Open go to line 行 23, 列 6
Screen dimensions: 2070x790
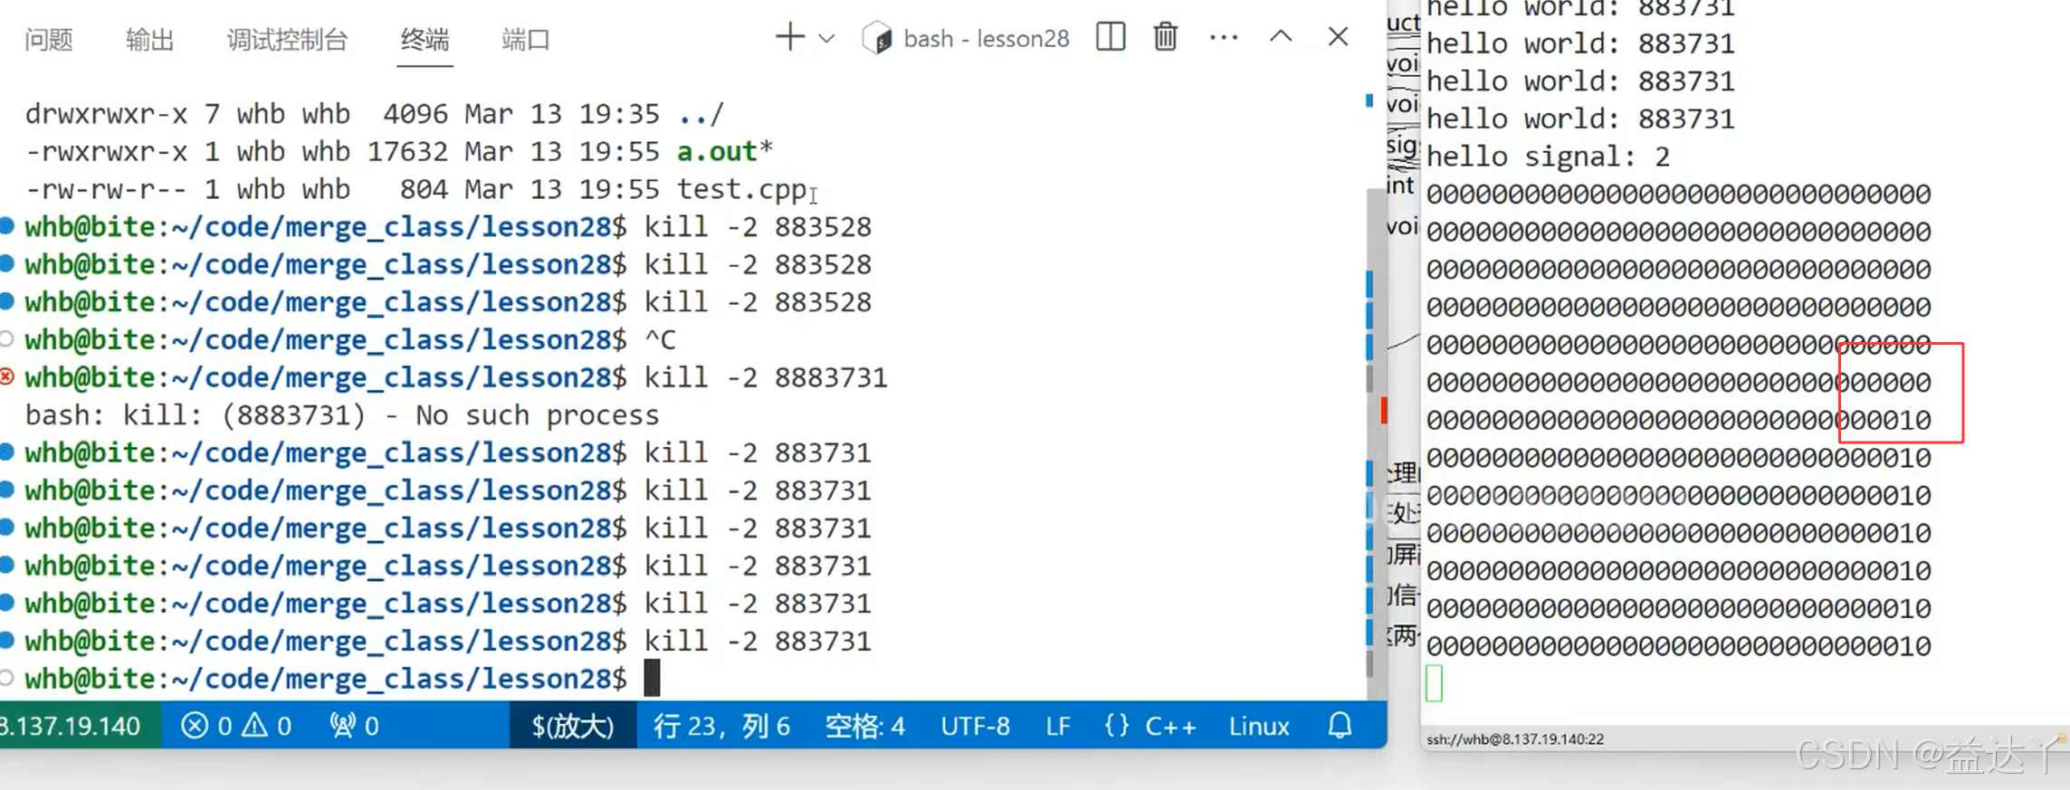click(x=721, y=726)
